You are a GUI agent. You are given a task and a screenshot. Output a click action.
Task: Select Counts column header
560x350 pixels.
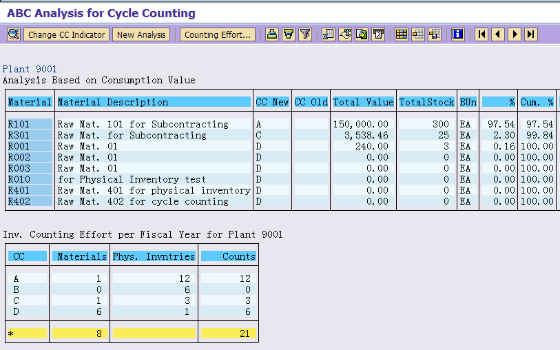(x=229, y=256)
